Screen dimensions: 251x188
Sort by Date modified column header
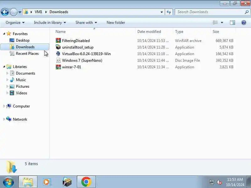[154, 32]
